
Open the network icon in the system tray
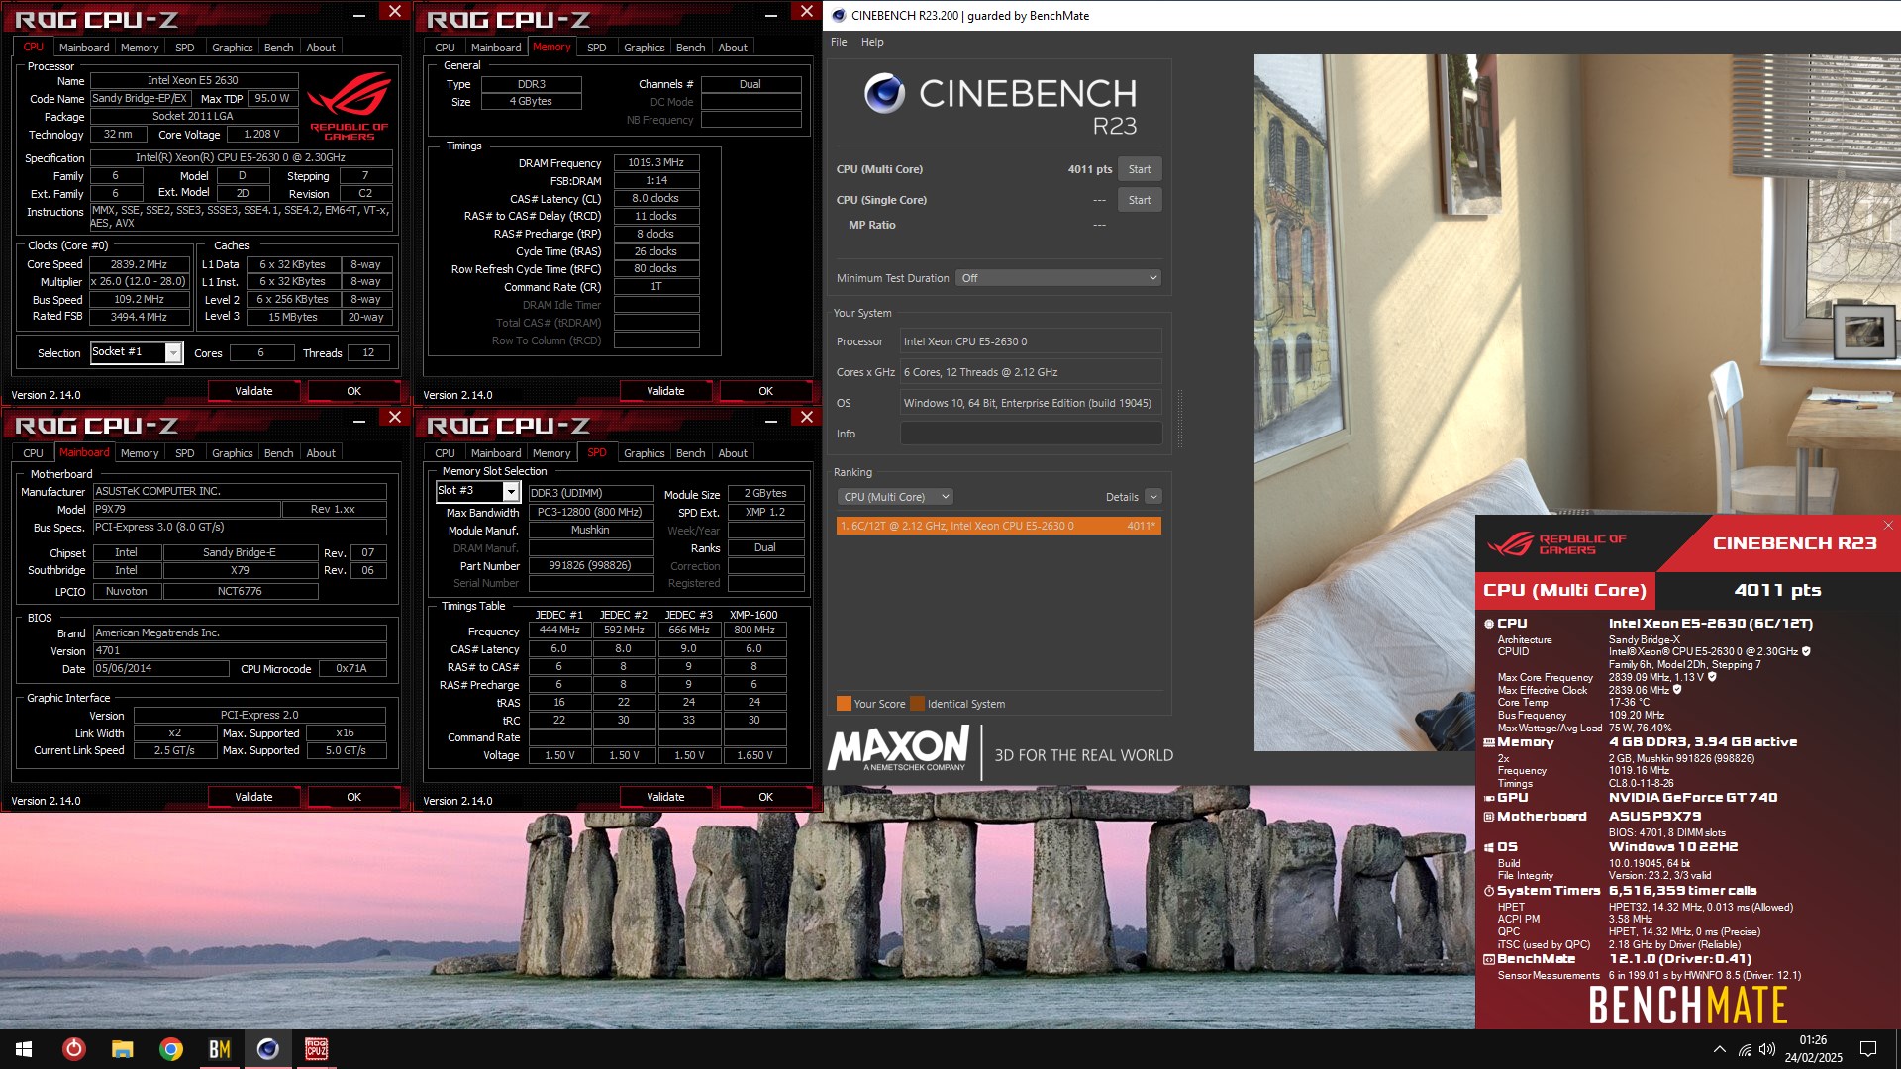point(1745,1049)
